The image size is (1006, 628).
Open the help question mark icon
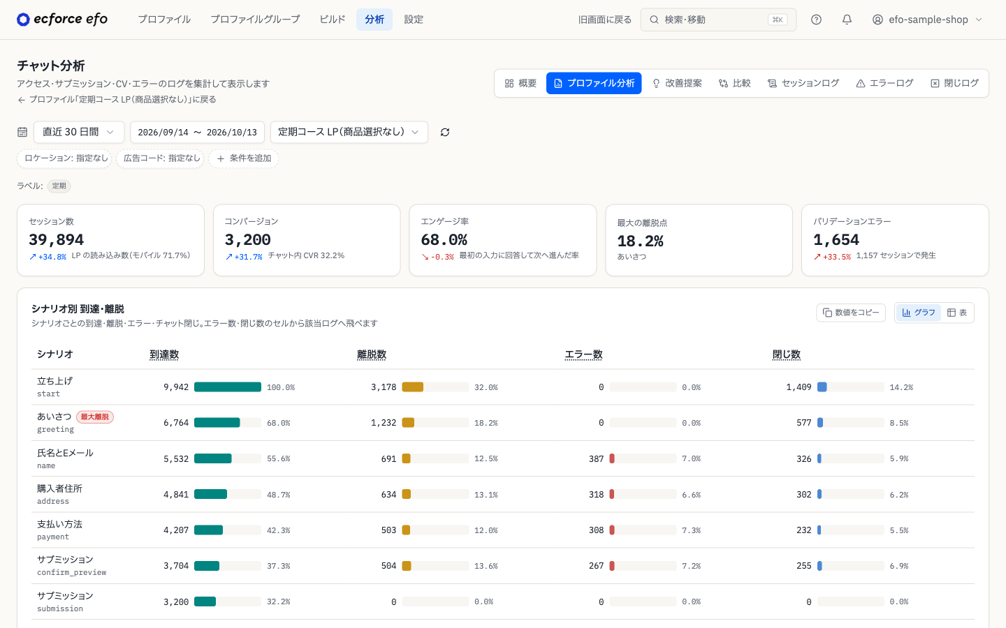click(x=816, y=20)
